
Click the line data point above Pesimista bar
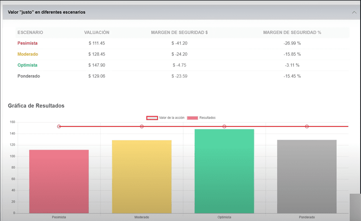click(59, 126)
